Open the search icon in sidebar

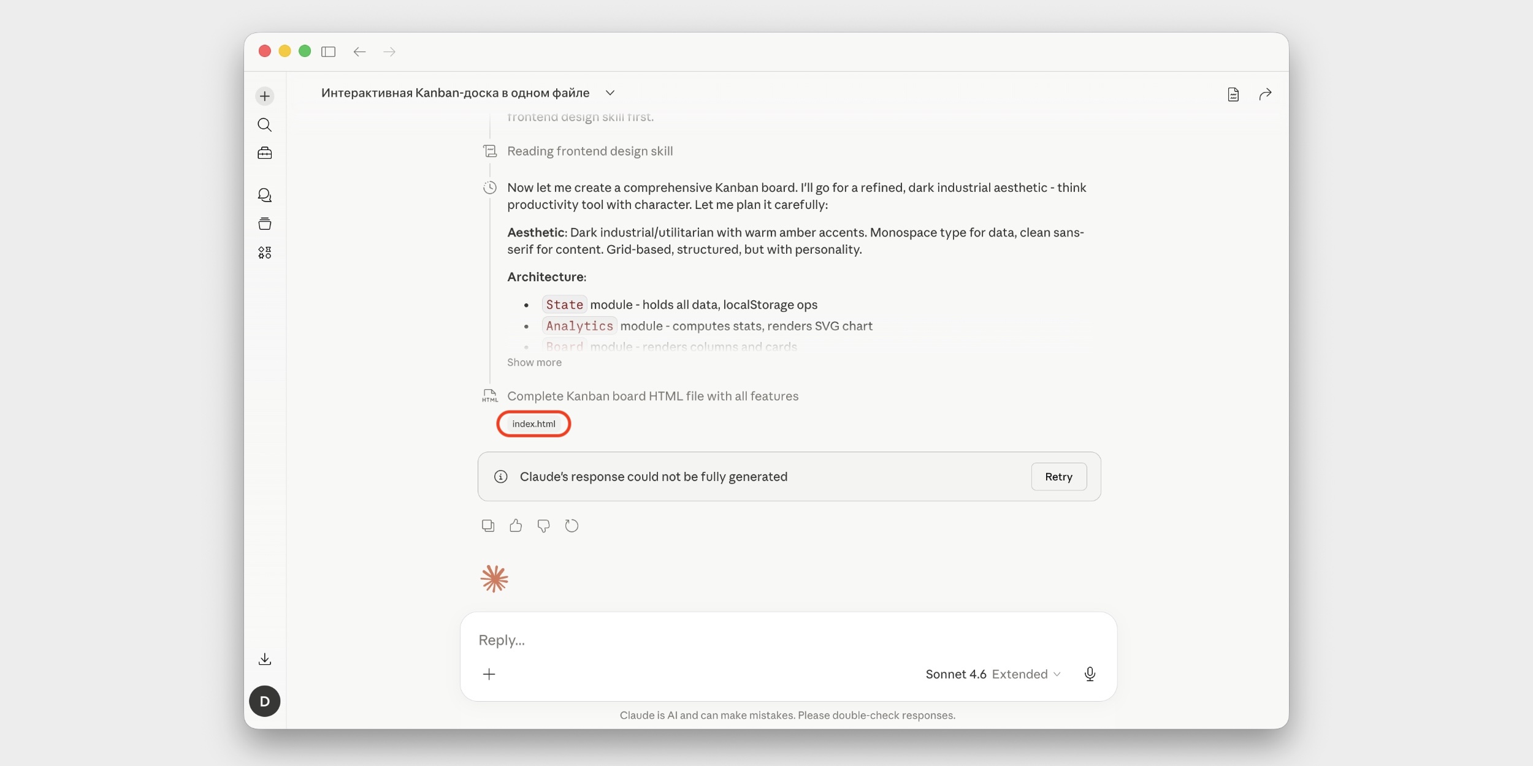pos(264,125)
